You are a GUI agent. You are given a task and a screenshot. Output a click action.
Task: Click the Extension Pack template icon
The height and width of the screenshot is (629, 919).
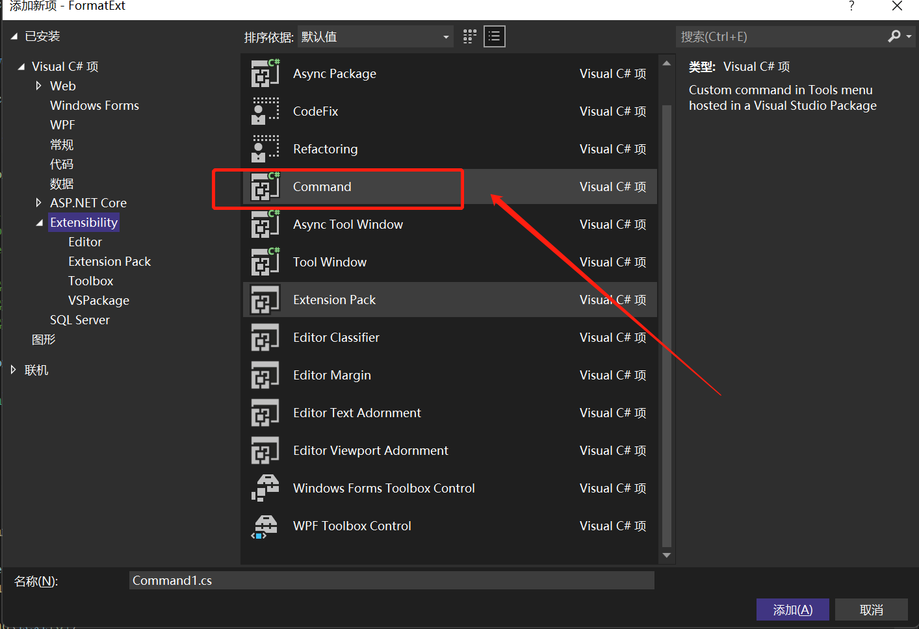pyautogui.click(x=265, y=300)
